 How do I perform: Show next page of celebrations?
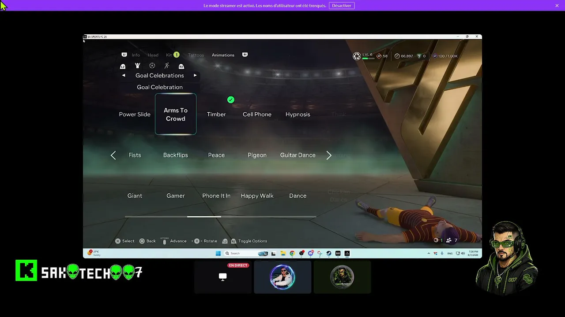point(329,155)
